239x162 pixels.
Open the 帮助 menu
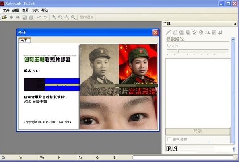tap(45, 10)
